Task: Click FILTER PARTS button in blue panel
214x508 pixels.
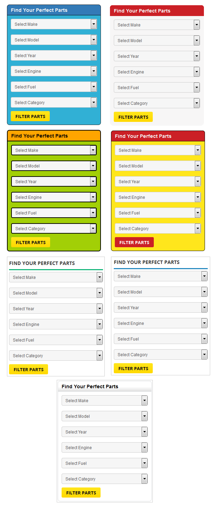Action: click(x=30, y=116)
